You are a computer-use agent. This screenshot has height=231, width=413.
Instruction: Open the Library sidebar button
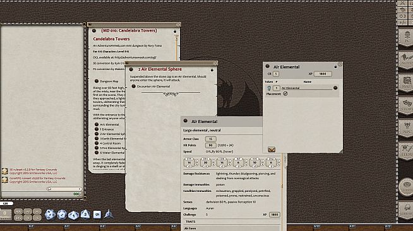coord(407,210)
